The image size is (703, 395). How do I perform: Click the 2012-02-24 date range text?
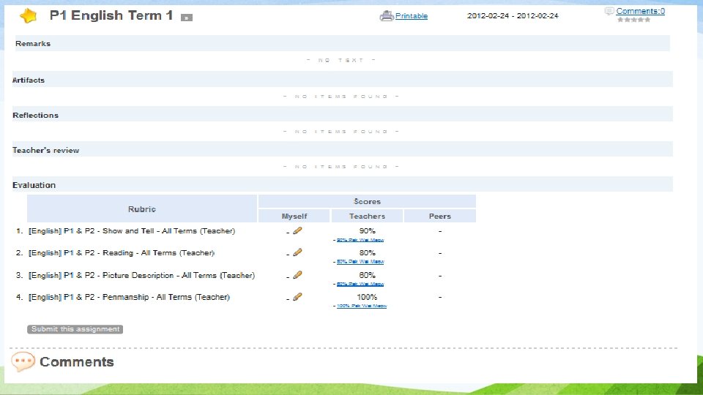tap(513, 15)
